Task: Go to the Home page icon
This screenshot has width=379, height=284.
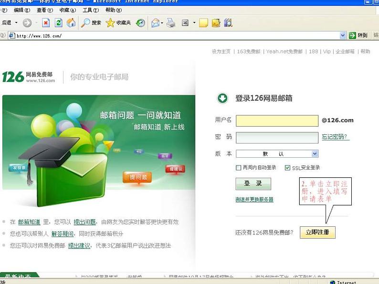Action: pyautogui.click(x=71, y=23)
